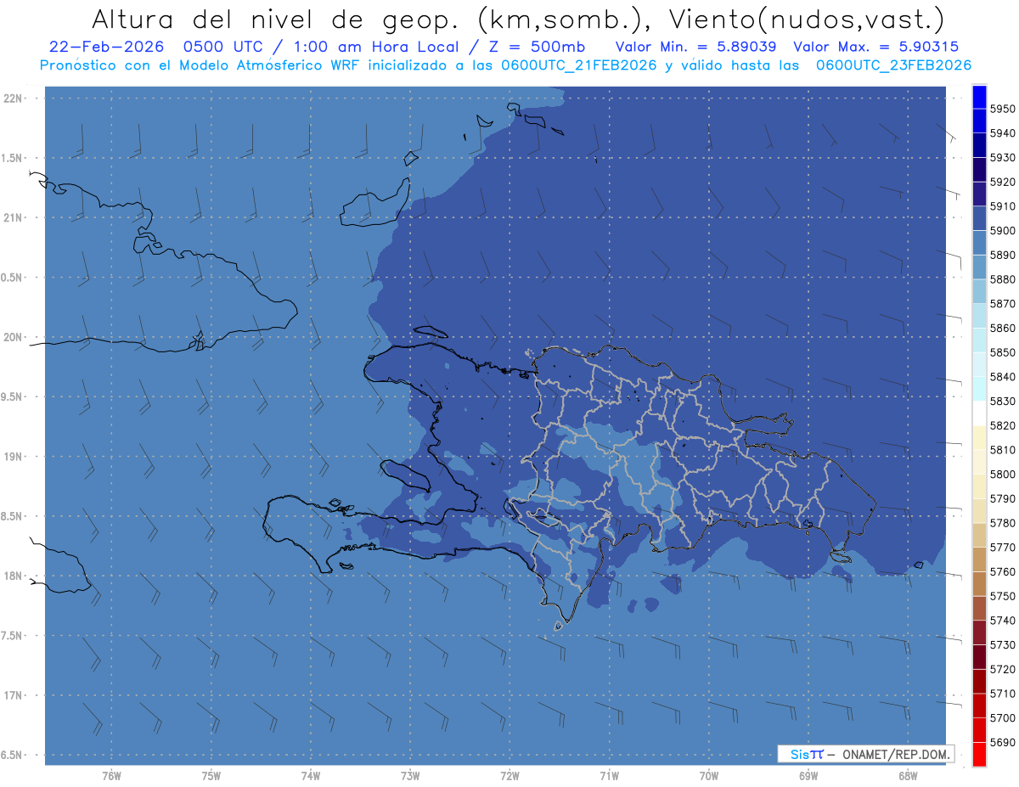This screenshot has width=1019, height=787.
Task: Click the 5860 colorbar label
Action: pos(1002,328)
